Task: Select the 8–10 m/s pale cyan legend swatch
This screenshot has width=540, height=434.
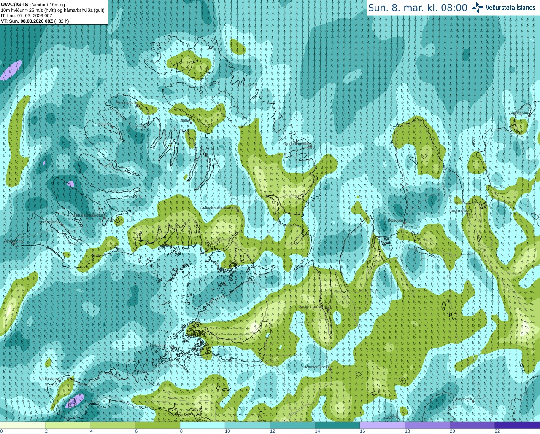Action: click(202, 425)
